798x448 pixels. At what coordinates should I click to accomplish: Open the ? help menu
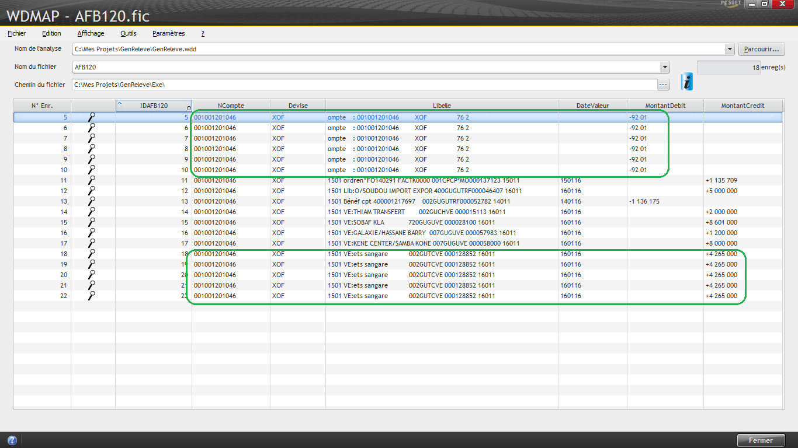[x=203, y=33]
